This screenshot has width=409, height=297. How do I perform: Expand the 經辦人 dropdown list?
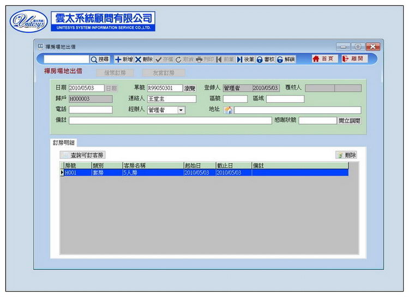(x=181, y=110)
